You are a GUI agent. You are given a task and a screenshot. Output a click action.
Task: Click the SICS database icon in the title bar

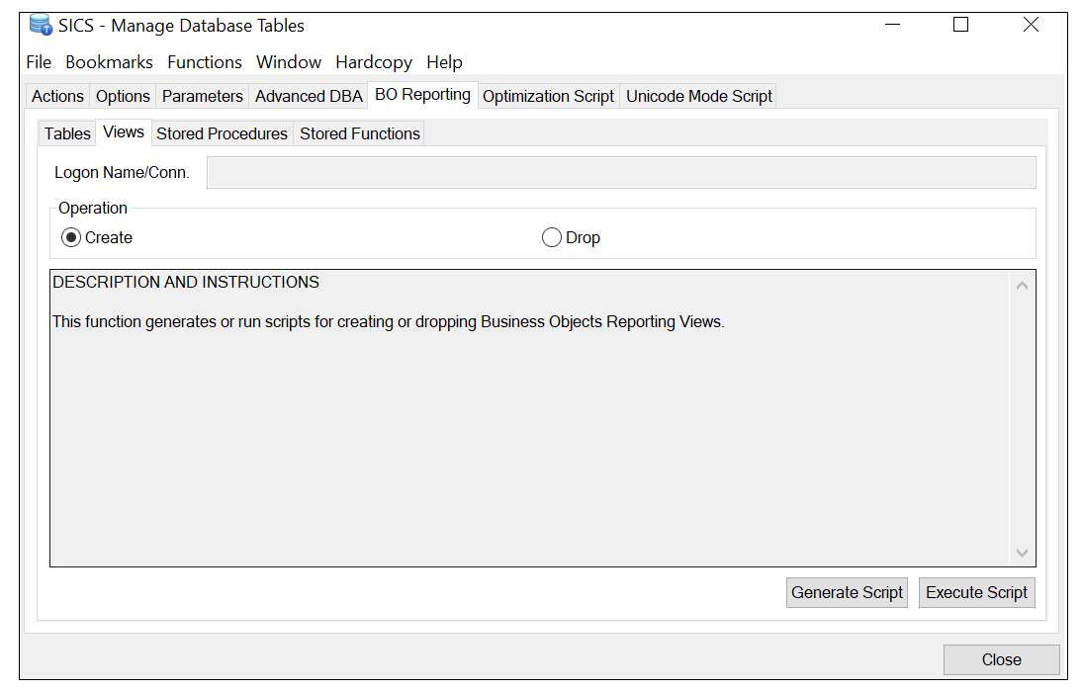[39, 25]
